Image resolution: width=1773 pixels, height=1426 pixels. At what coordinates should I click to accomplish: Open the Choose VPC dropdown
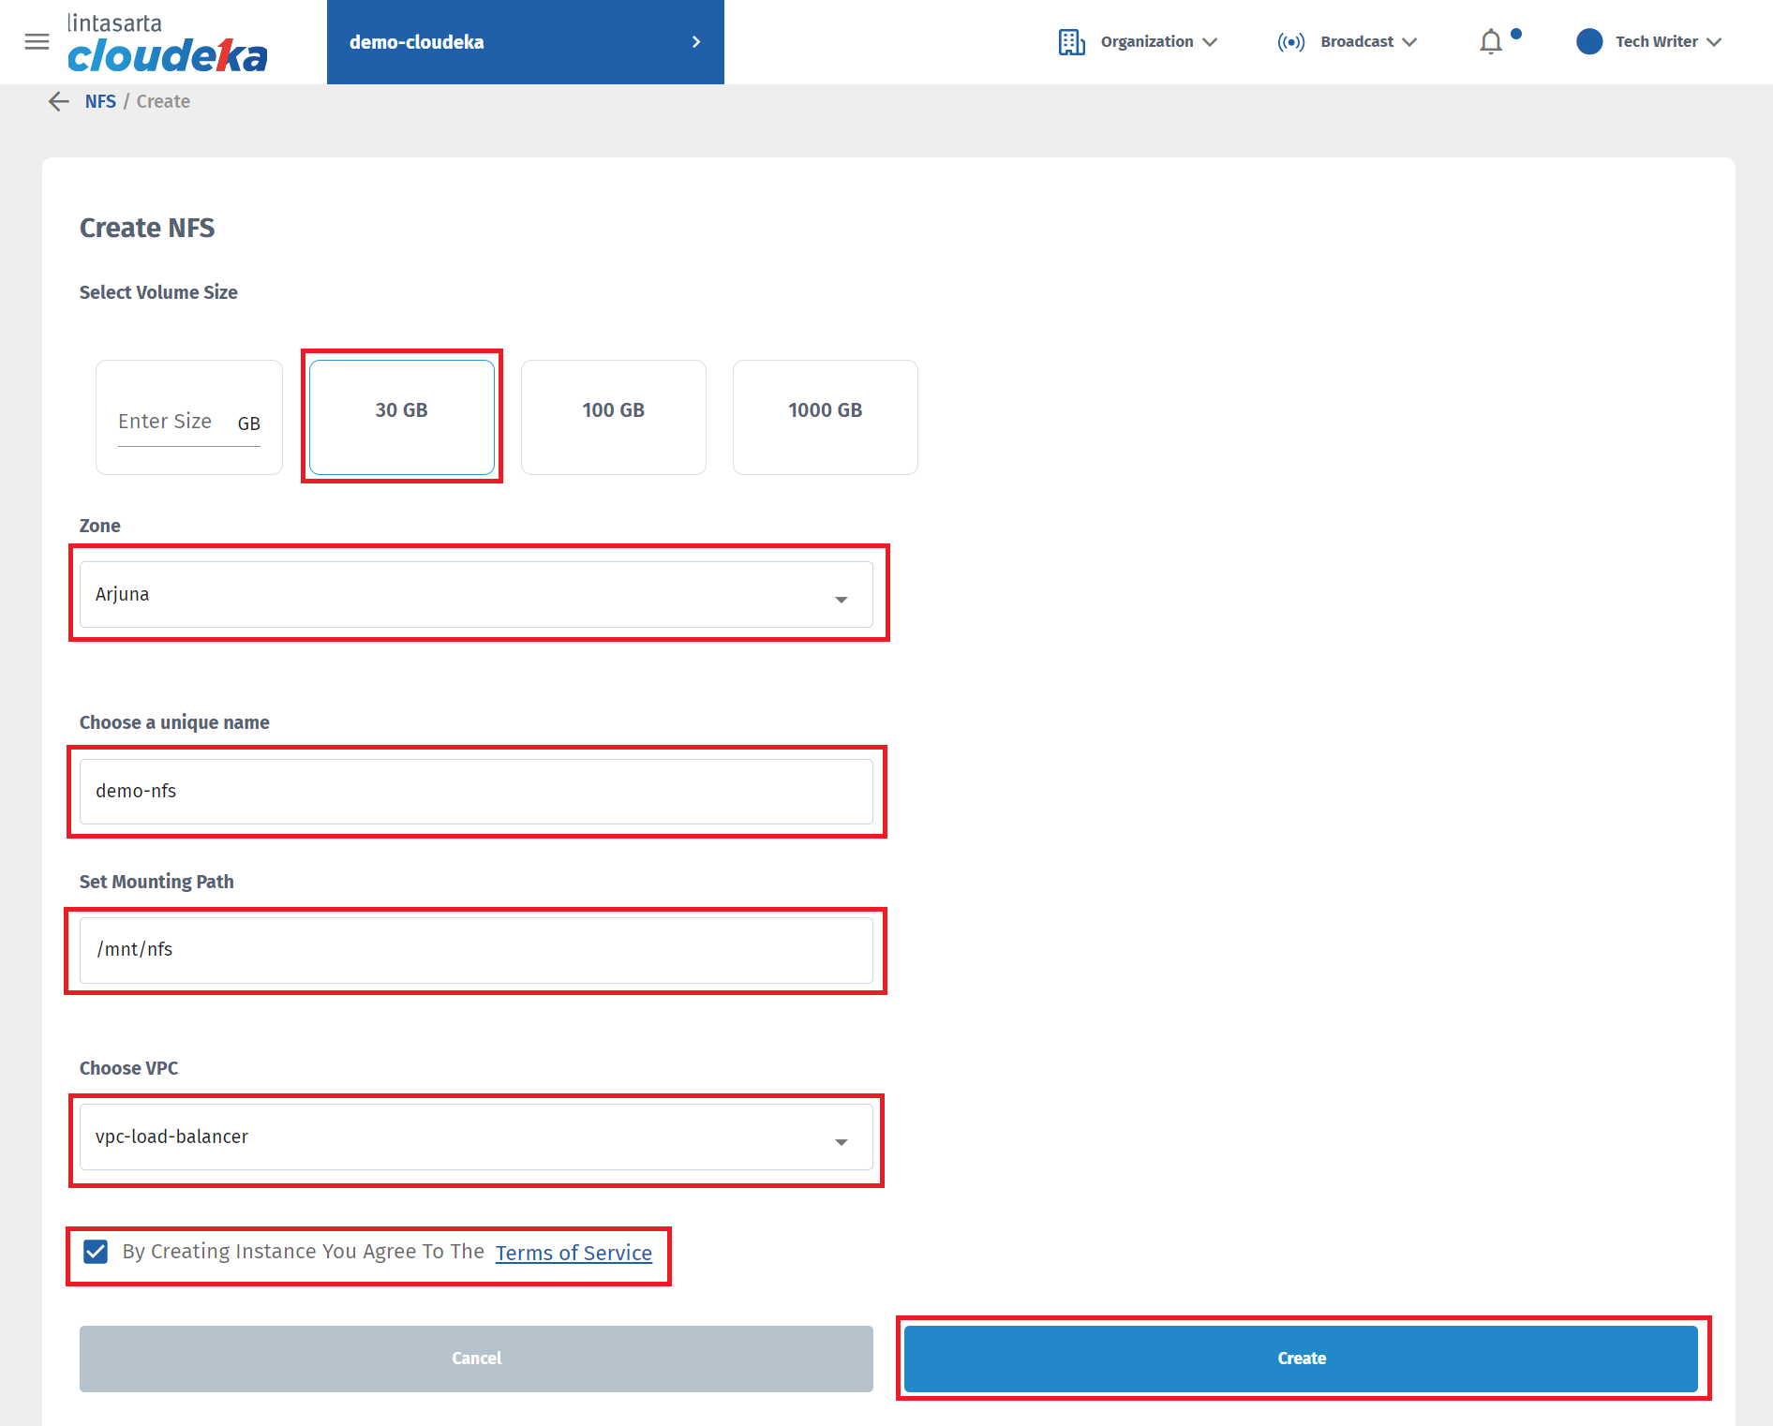tap(476, 1136)
